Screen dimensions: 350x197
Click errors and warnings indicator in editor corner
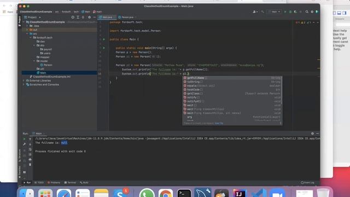pos(303,22)
